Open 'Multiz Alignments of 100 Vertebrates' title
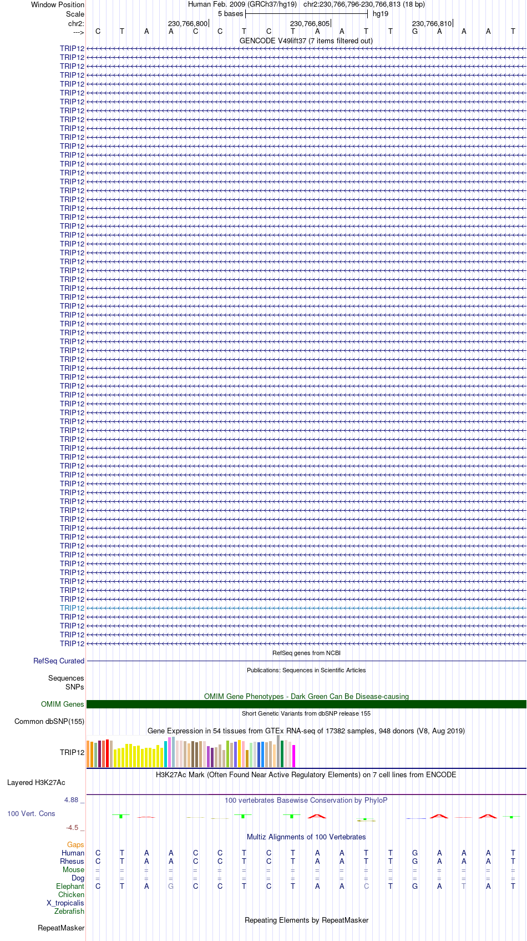Screen dimensions: 527x941 (x=306, y=837)
